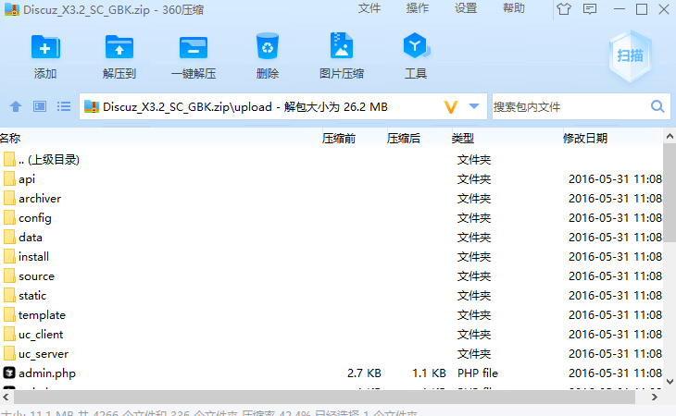Screen dimensions: 676x416
Task: Open the 工具 (Tools) icon
Action: [x=415, y=56]
